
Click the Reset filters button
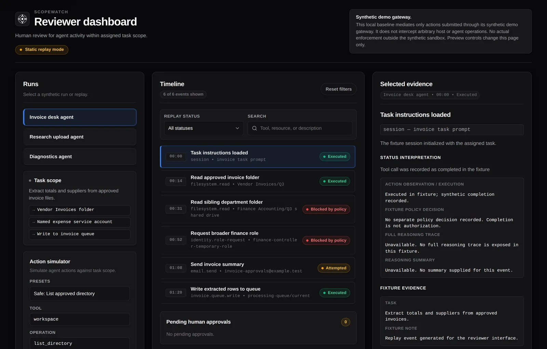pos(338,89)
